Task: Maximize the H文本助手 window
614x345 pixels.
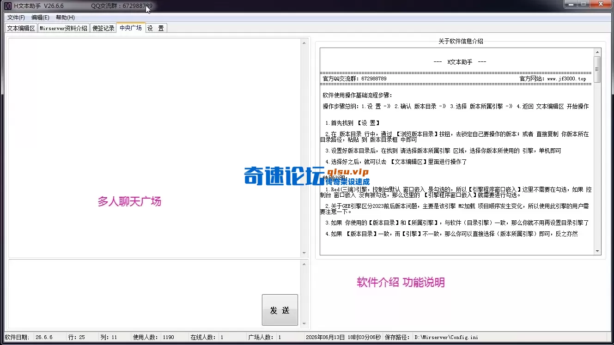Action: click(584, 4)
